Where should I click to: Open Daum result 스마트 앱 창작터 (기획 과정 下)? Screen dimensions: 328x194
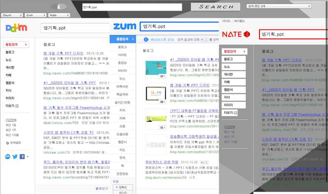[x=68, y=132]
